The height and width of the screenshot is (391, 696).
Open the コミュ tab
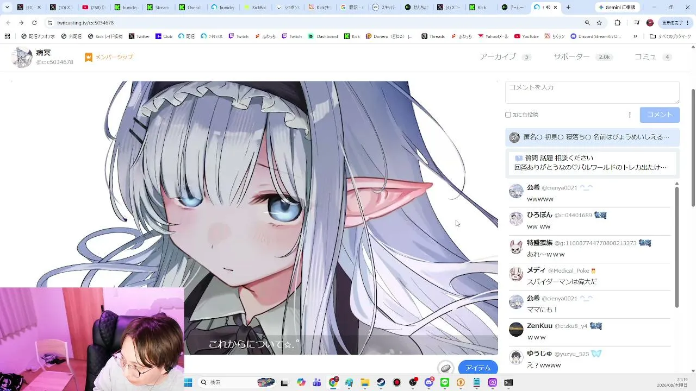(654, 57)
